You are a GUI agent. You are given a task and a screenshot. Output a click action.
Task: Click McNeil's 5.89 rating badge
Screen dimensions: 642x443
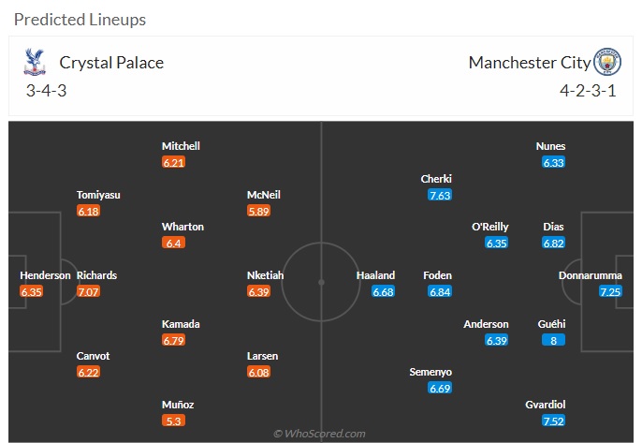pyautogui.click(x=258, y=211)
